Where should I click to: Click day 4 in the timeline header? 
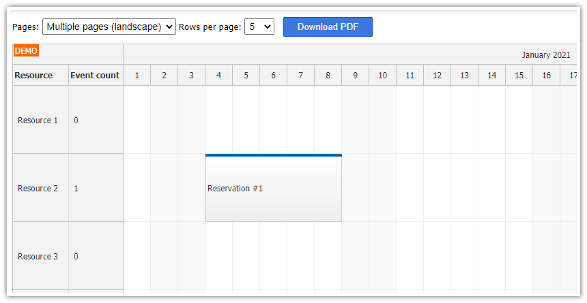[218, 75]
